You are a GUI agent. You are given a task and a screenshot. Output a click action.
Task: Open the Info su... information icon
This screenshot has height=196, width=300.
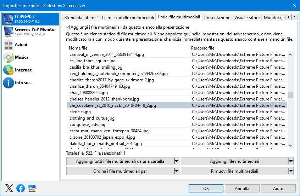tap(9, 83)
